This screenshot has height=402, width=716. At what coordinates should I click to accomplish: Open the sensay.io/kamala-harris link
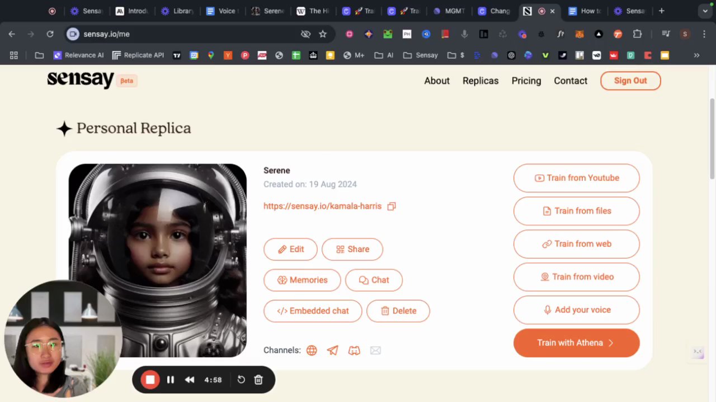coord(322,206)
